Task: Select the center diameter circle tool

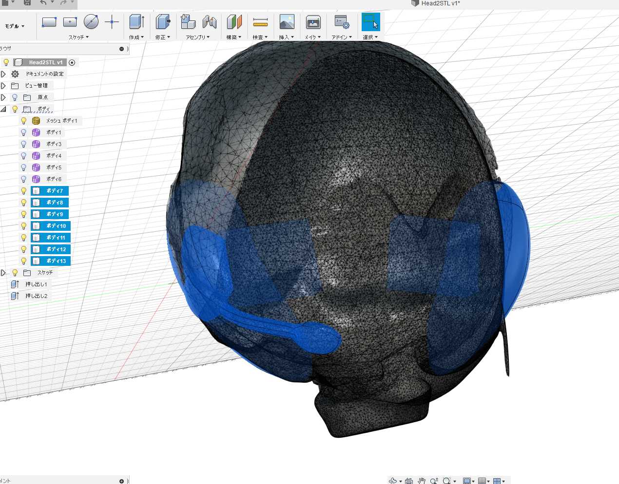Action: pyautogui.click(x=91, y=22)
